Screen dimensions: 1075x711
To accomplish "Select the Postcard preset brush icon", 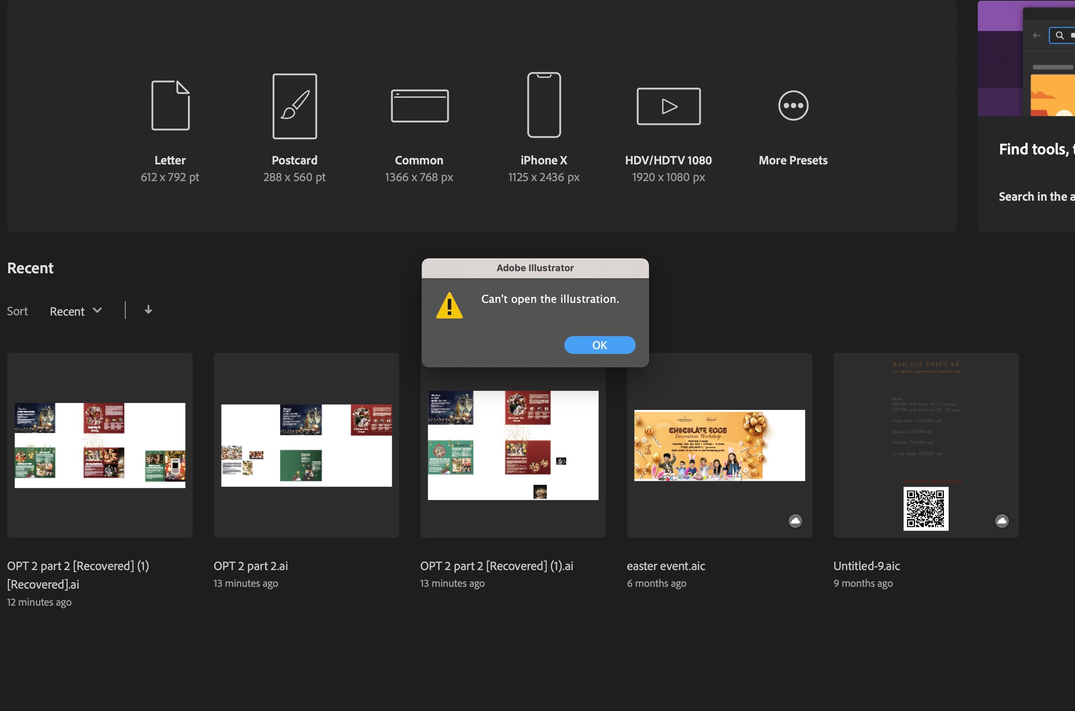I will (x=295, y=106).
